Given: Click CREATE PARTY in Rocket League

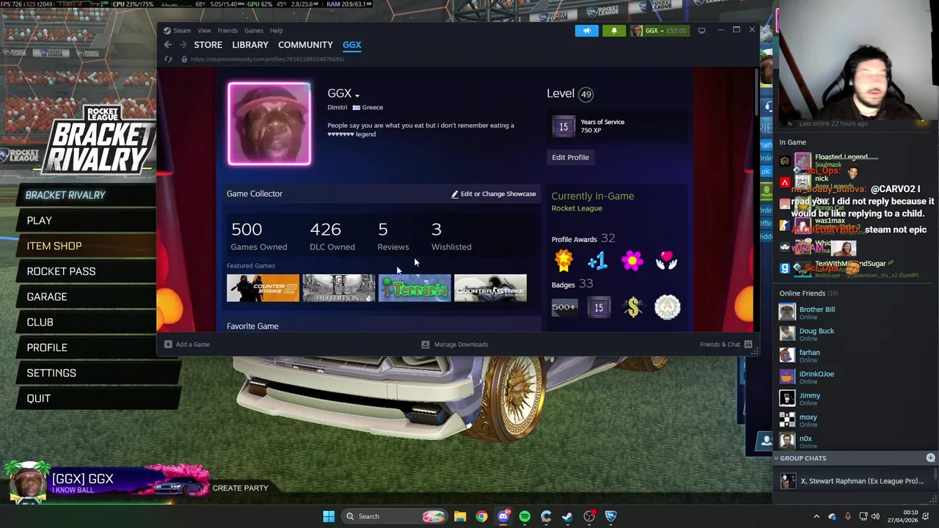Looking at the screenshot, I should coord(241,488).
